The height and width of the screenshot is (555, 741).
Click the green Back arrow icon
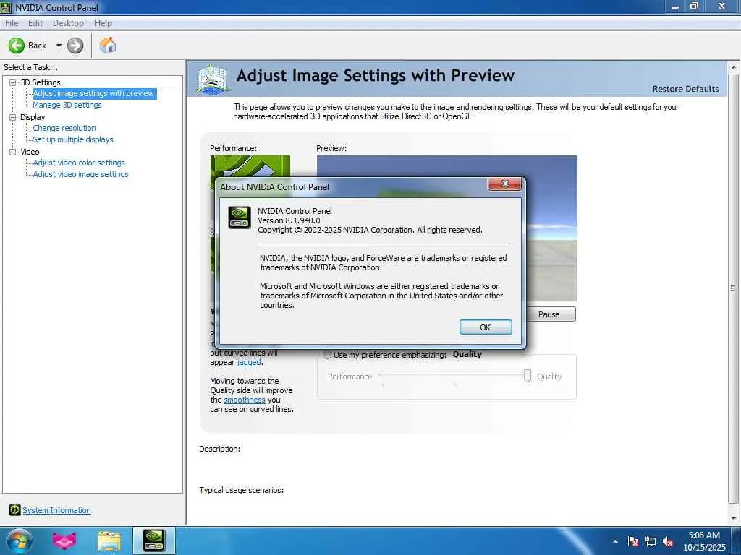pos(17,46)
